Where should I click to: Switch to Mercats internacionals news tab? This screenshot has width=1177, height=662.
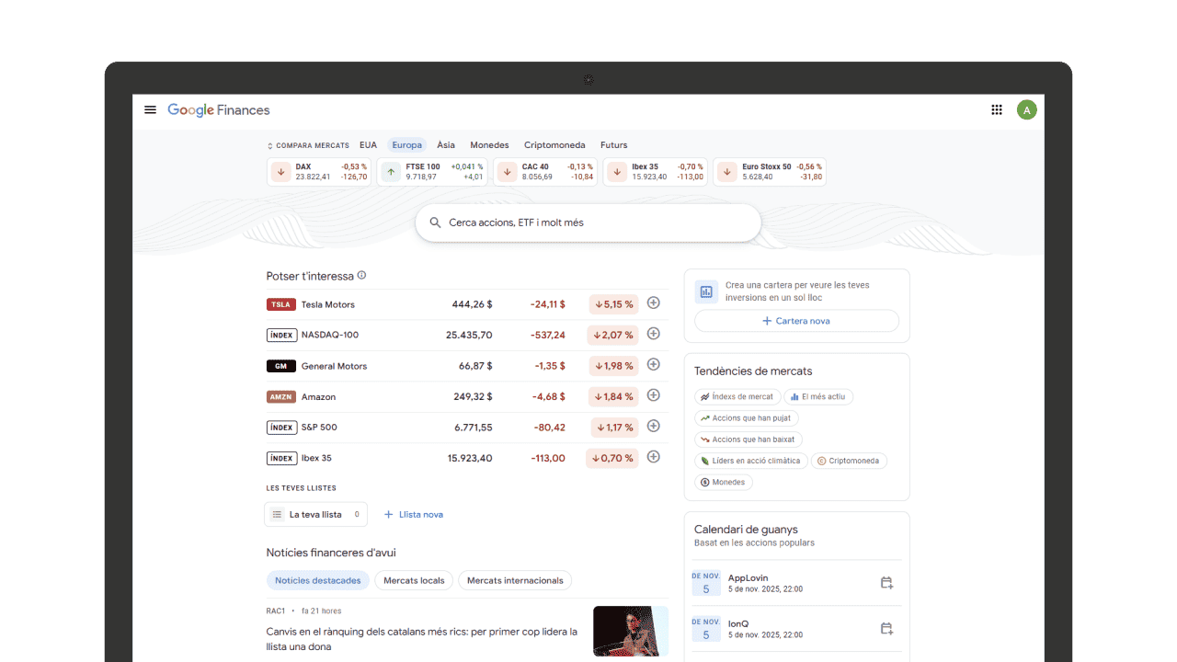coord(515,580)
